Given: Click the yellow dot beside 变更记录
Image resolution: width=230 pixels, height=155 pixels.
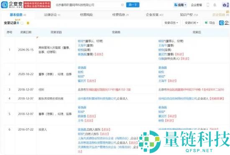Looking at the screenshot, I should (28, 23).
